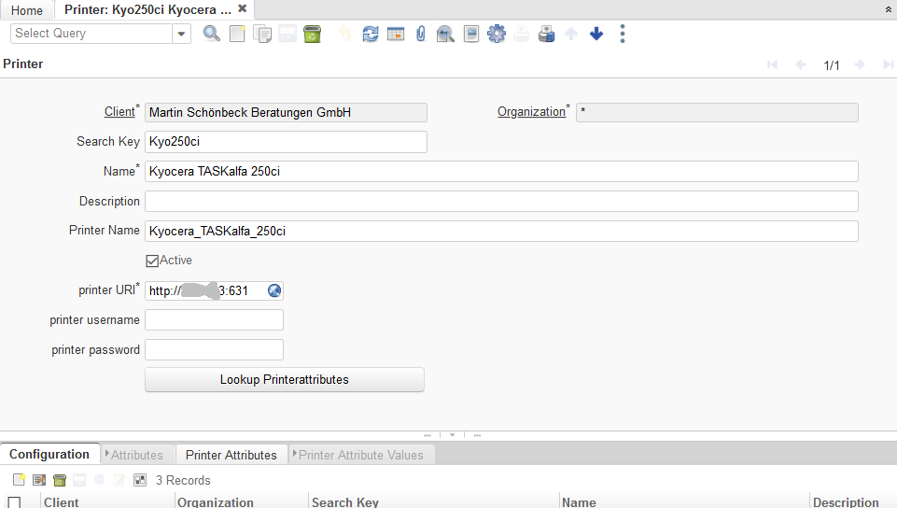Image resolution: width=897 pixels, height=508 pixels.
Task: Tick the select-all checkbox in grid header
Action: tap(14, 502)
